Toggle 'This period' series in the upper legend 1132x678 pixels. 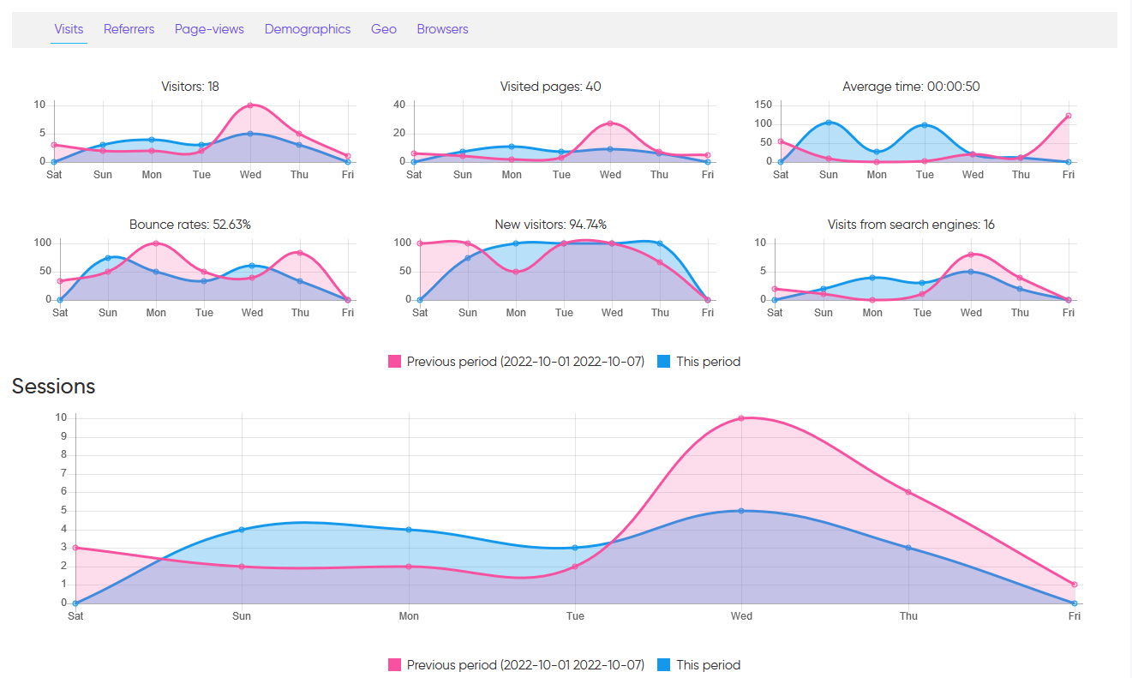coord(708,362)
